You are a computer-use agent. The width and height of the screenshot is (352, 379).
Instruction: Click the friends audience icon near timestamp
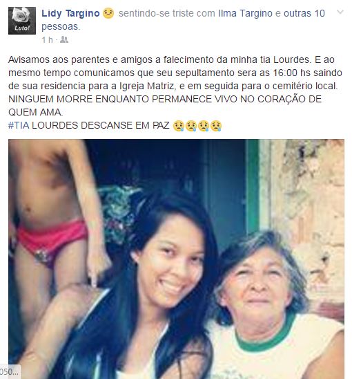coord(64,39)
